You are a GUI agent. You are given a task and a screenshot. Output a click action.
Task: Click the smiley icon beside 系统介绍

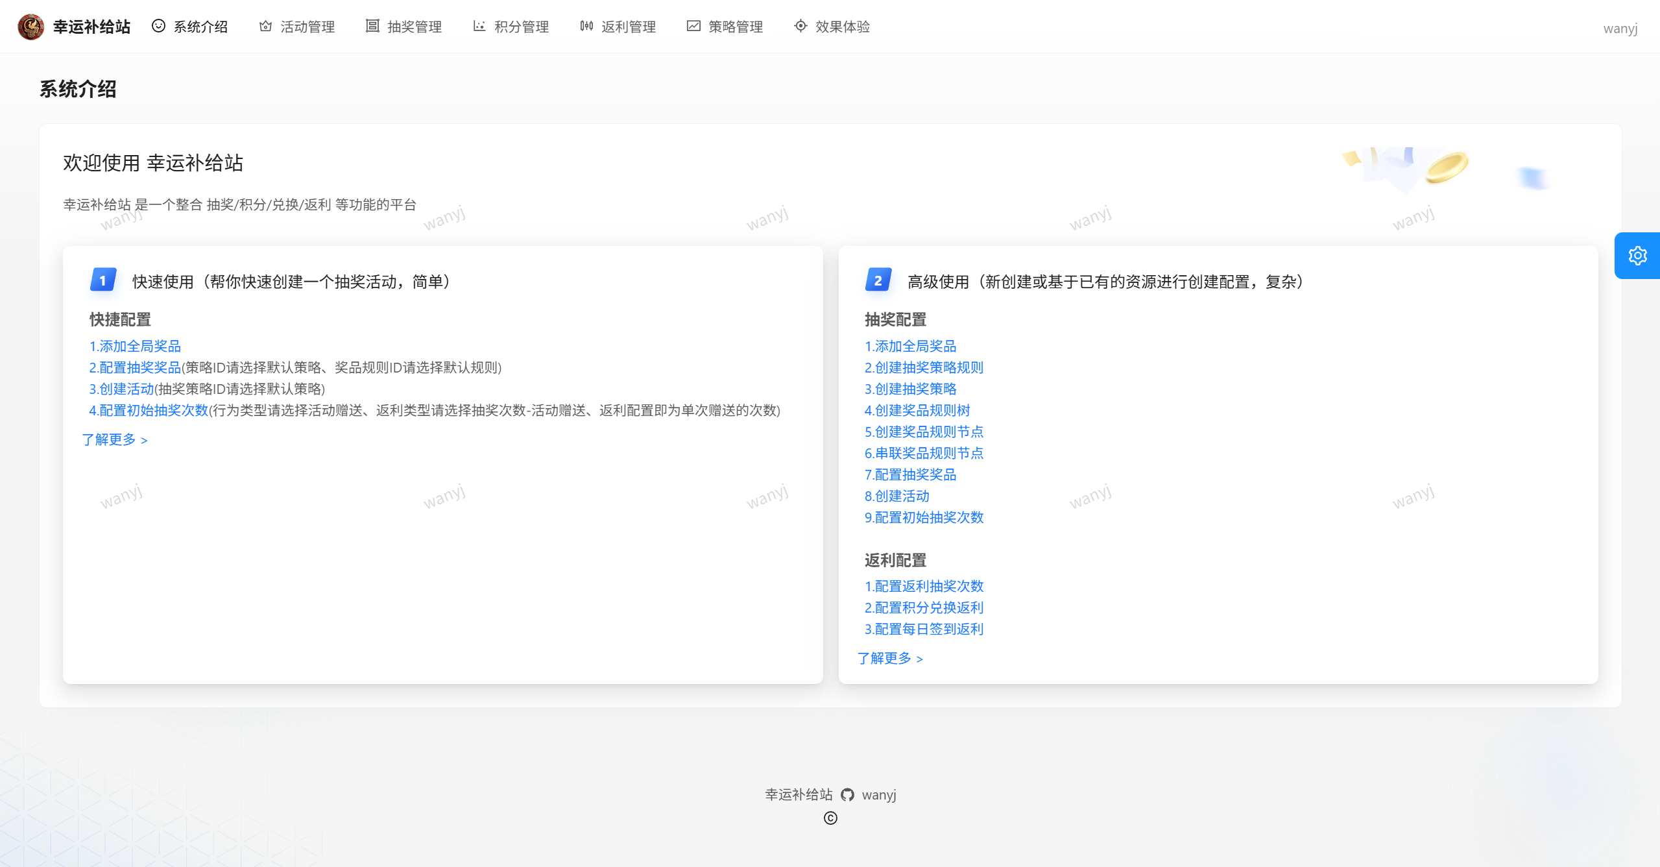click(158, 26)
